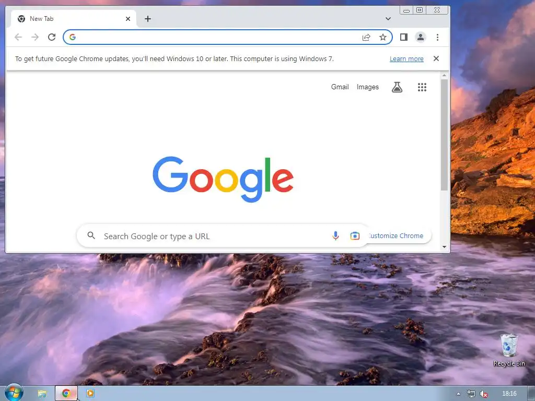Viewport: 535px width, 401px height.
Task: Open Images link
Action: point(367,87)
